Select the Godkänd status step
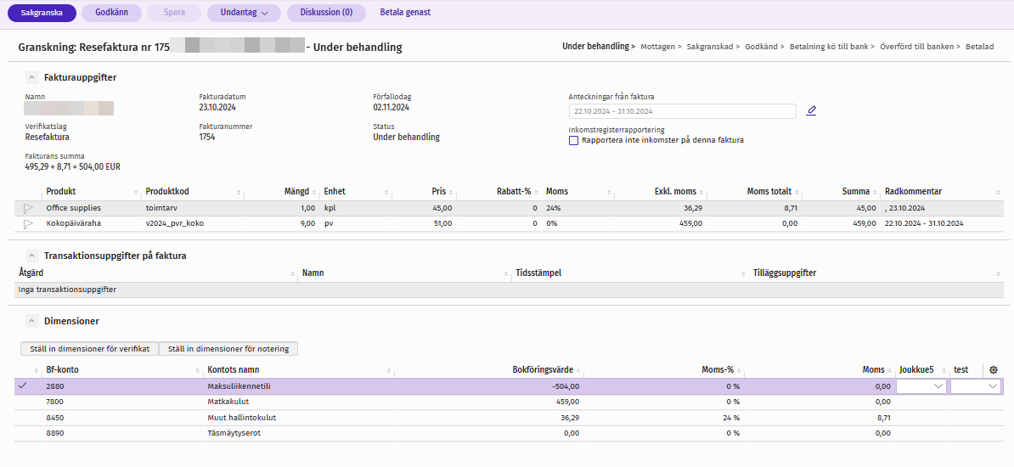 coord(761,47)
